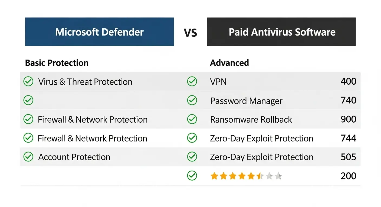Click the checkmark beside the star rating
The width and height of the screenshot is (381, 207).
(x=192, y=176)
